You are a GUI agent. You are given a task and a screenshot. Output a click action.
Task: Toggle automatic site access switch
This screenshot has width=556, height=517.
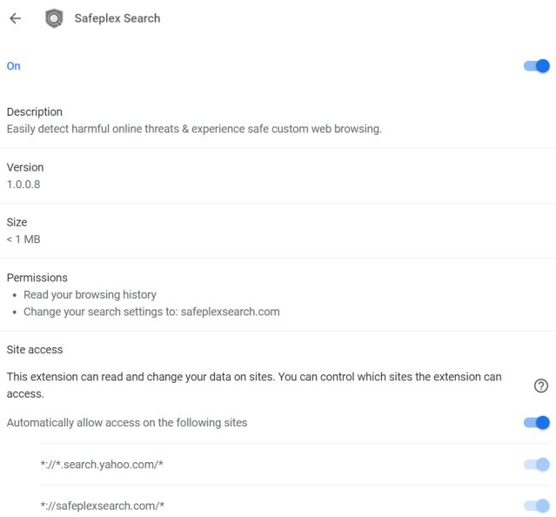click(x=536, y=423)
